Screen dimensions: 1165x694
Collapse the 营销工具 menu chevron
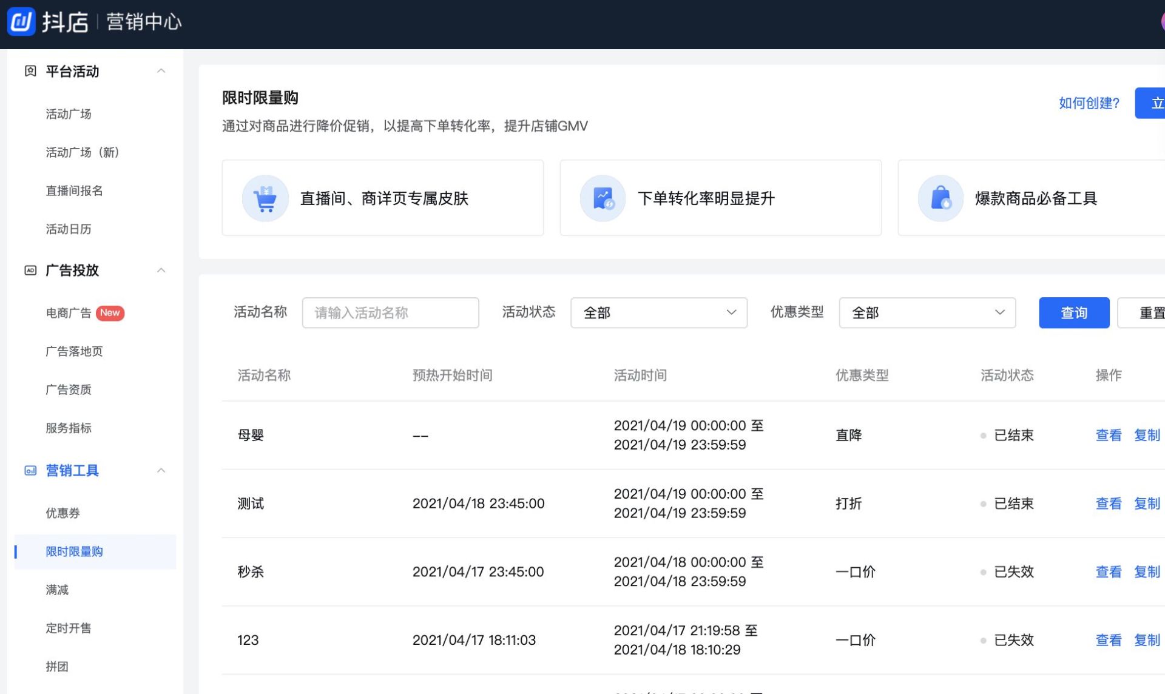pos(161,471)
